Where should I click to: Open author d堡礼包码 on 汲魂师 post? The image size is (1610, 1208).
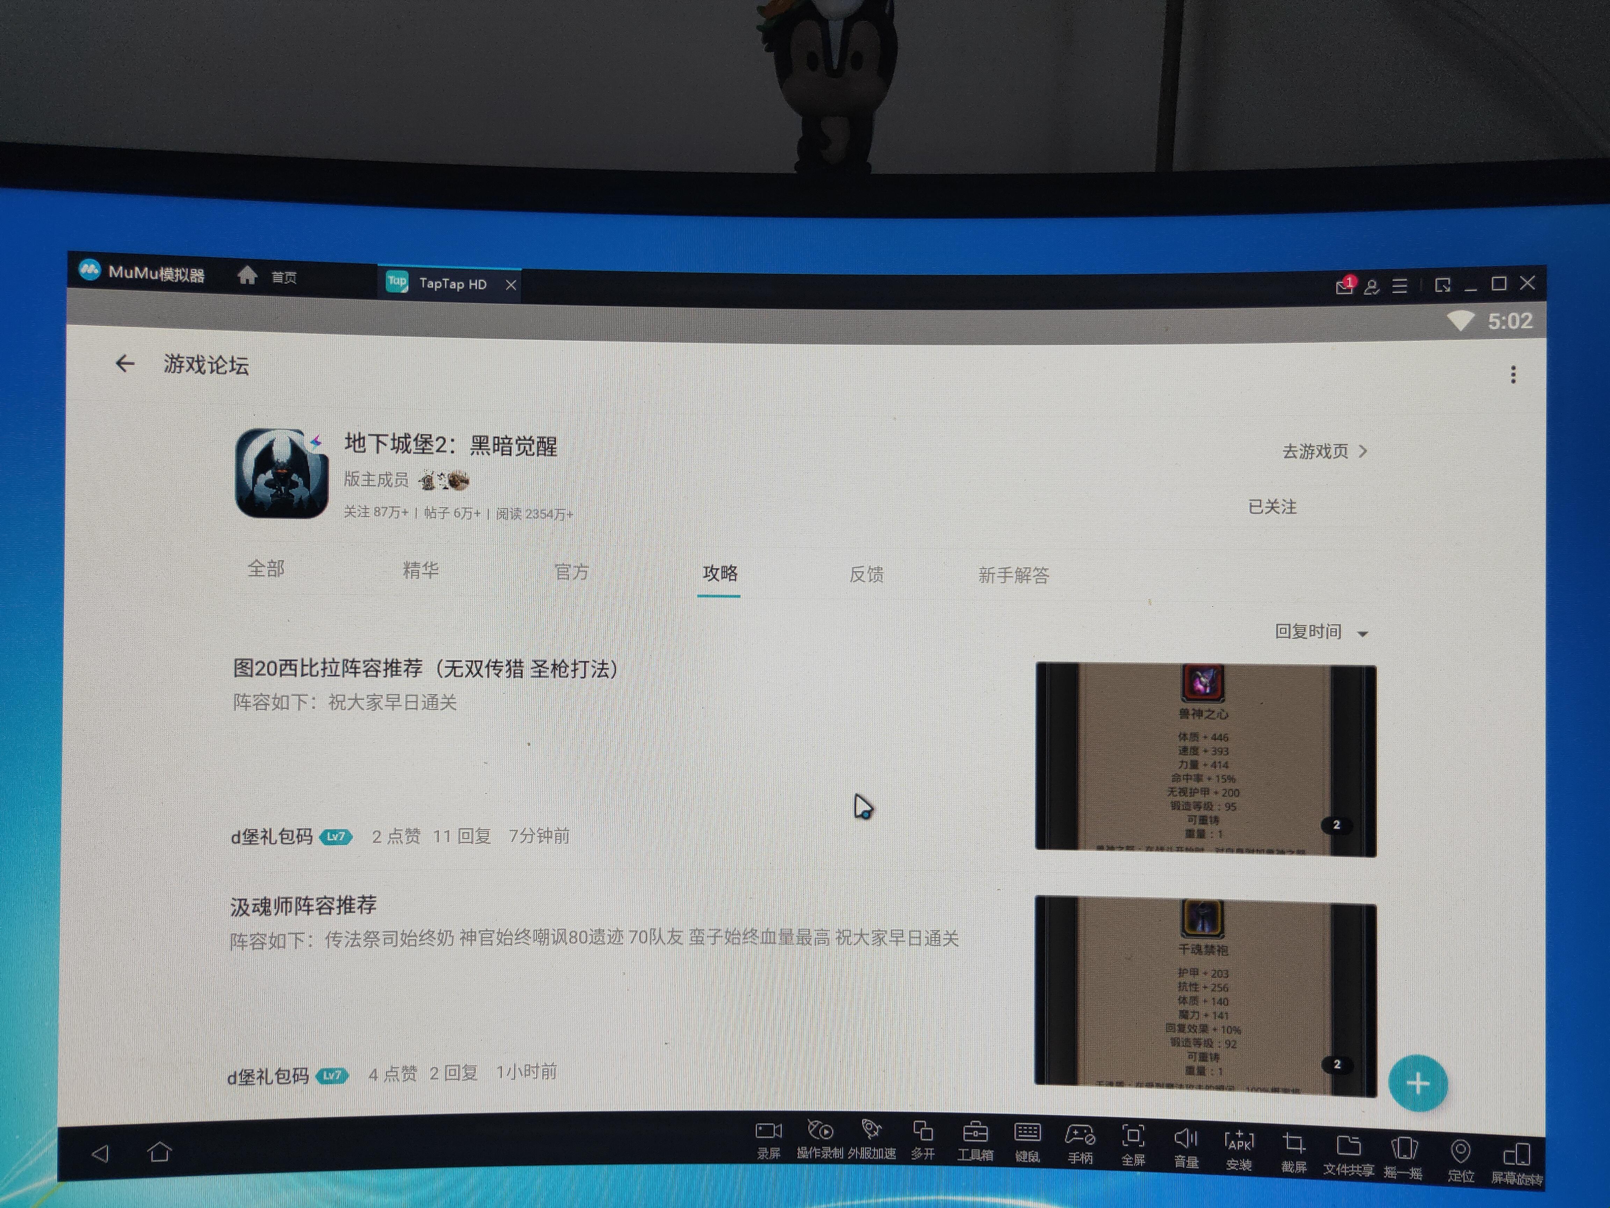click(268, 1076)
